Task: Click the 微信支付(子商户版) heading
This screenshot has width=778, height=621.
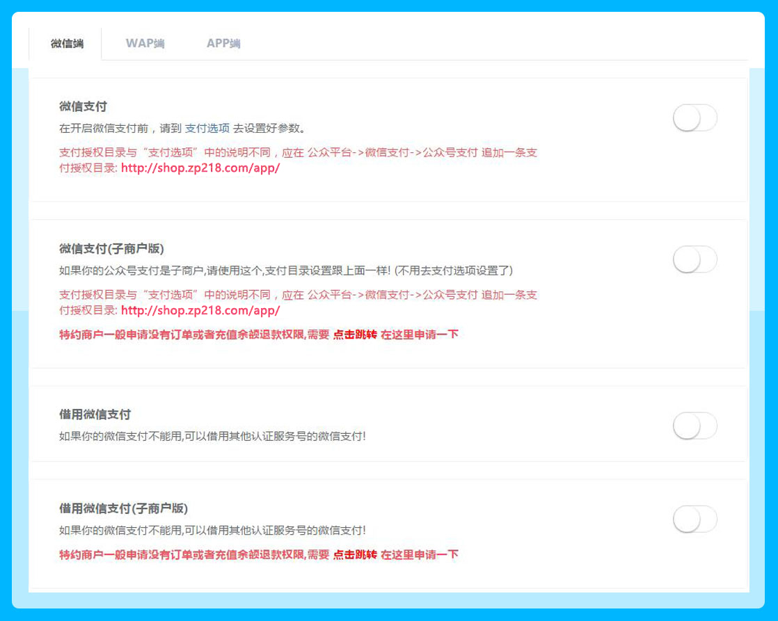Action: [x=111, y=248]
